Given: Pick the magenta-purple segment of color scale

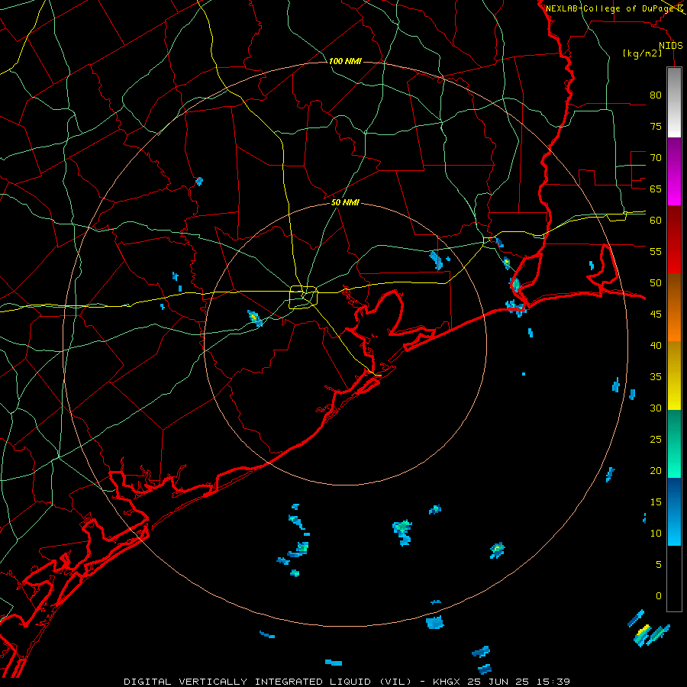Looking at the screenshot, I should tap(674, 171).
